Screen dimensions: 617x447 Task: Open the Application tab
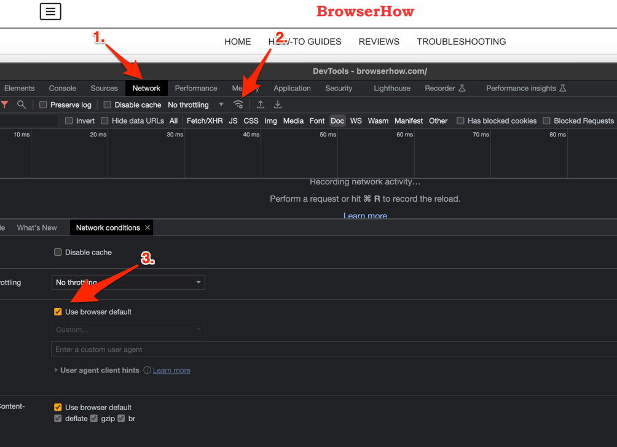coord(292,88)
